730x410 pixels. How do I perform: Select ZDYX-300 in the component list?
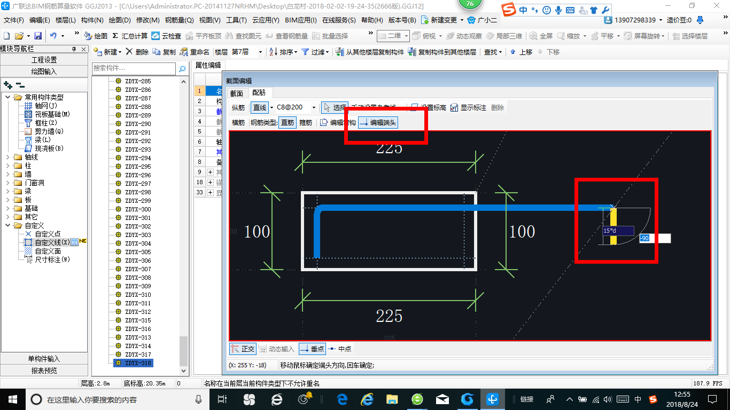138,209
